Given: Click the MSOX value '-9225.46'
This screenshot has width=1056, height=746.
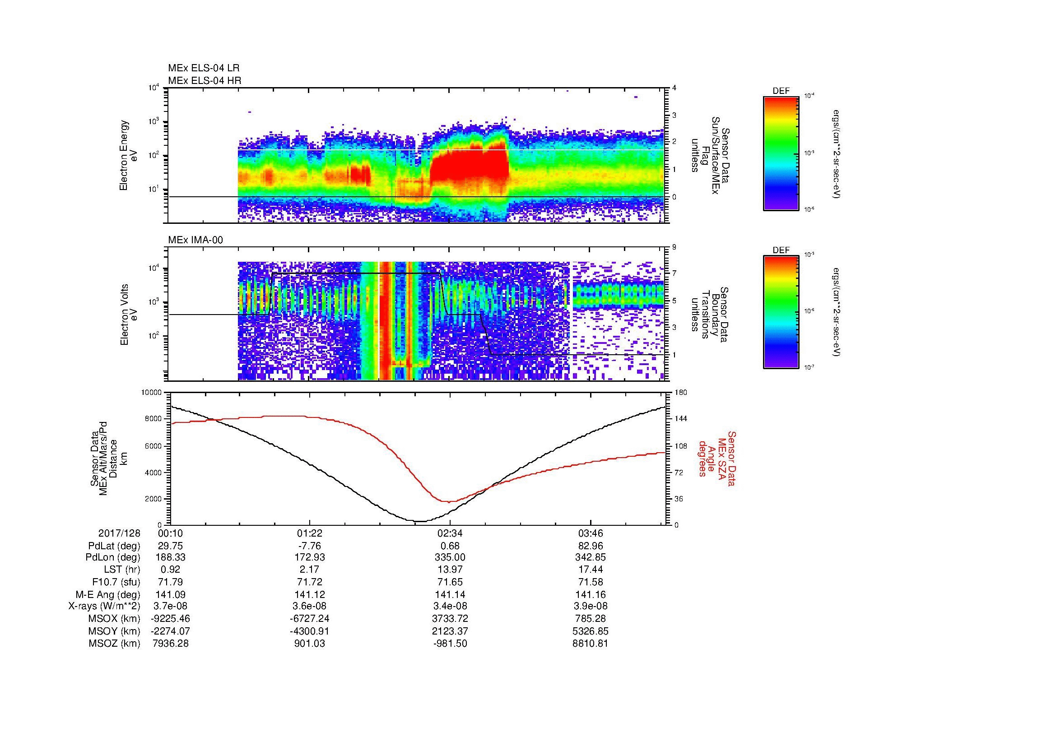Looking at the screenshot, I should click(171, 619).
